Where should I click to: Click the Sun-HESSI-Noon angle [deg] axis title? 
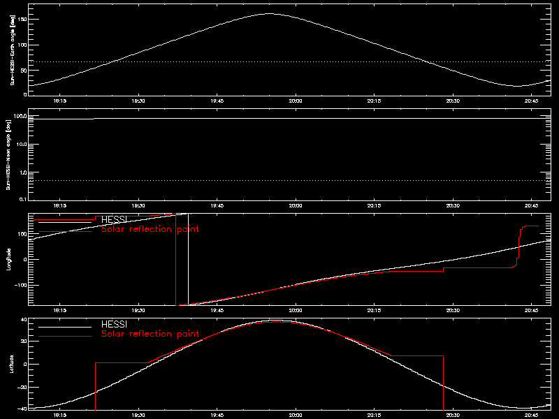pyautogui.click(x=8, y=154)
